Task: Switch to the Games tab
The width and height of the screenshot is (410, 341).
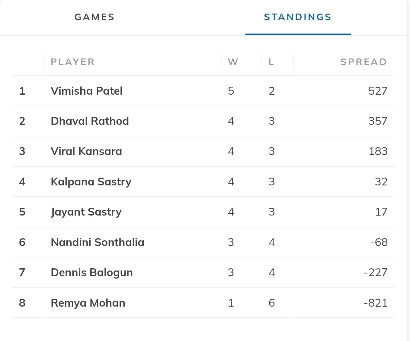Action: (x=94, y=17)
